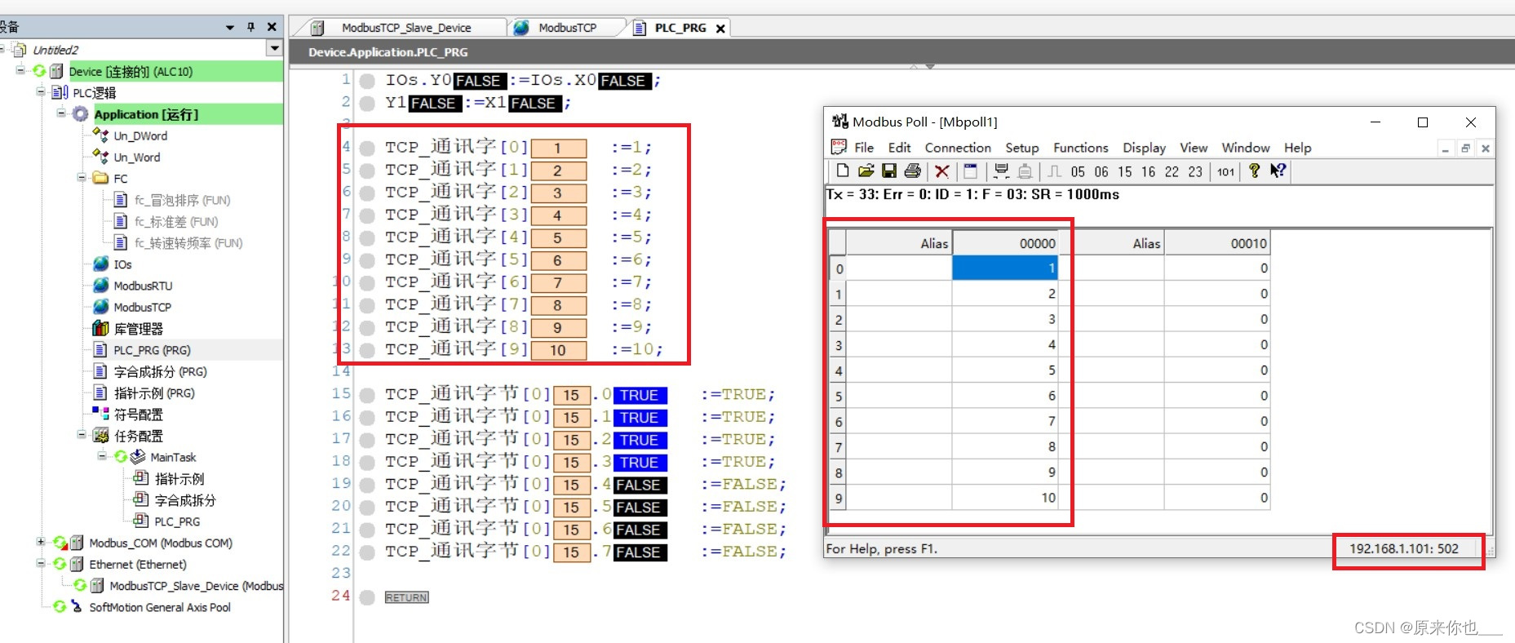Toggle breakpoint marker on RETURN line 24

tap(368, 597)
